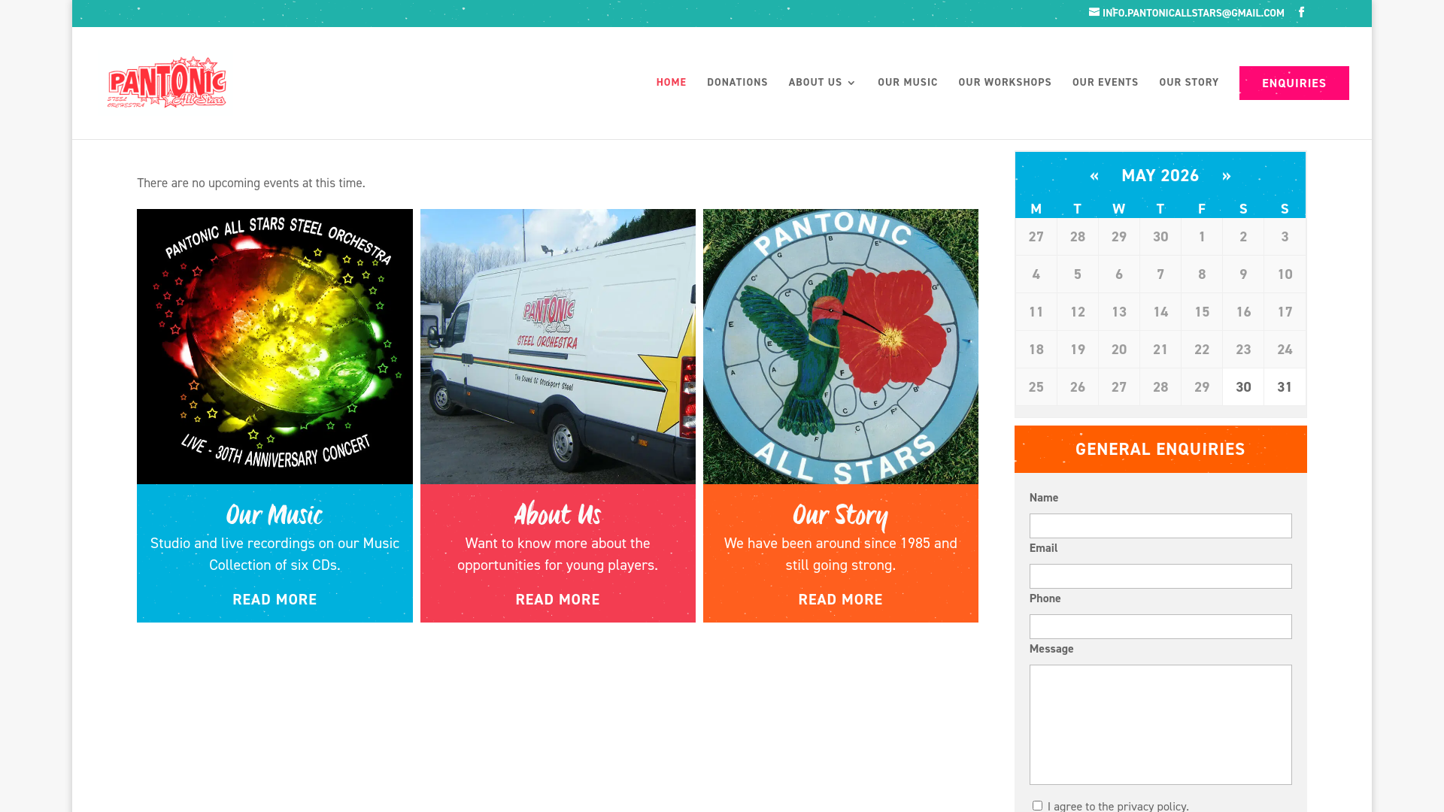Go to next month in calendar

click(1227, 176)
